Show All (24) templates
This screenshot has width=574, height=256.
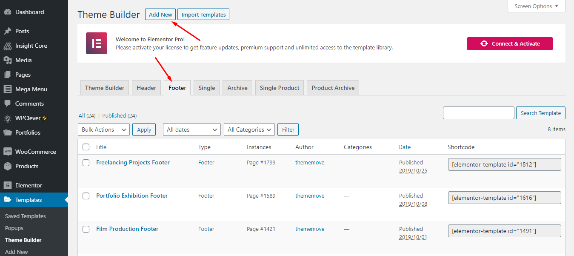tap(87, 115)
